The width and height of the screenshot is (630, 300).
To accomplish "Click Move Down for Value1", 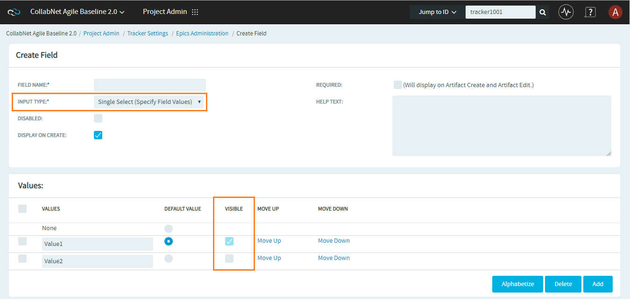I will 334,241.
